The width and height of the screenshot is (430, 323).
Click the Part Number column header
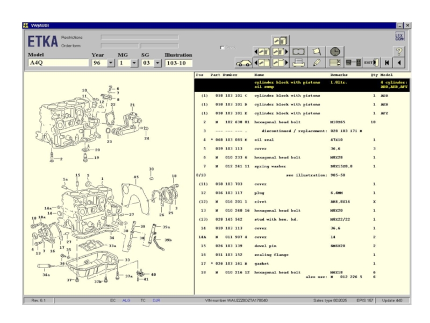[x=224, y=75]
